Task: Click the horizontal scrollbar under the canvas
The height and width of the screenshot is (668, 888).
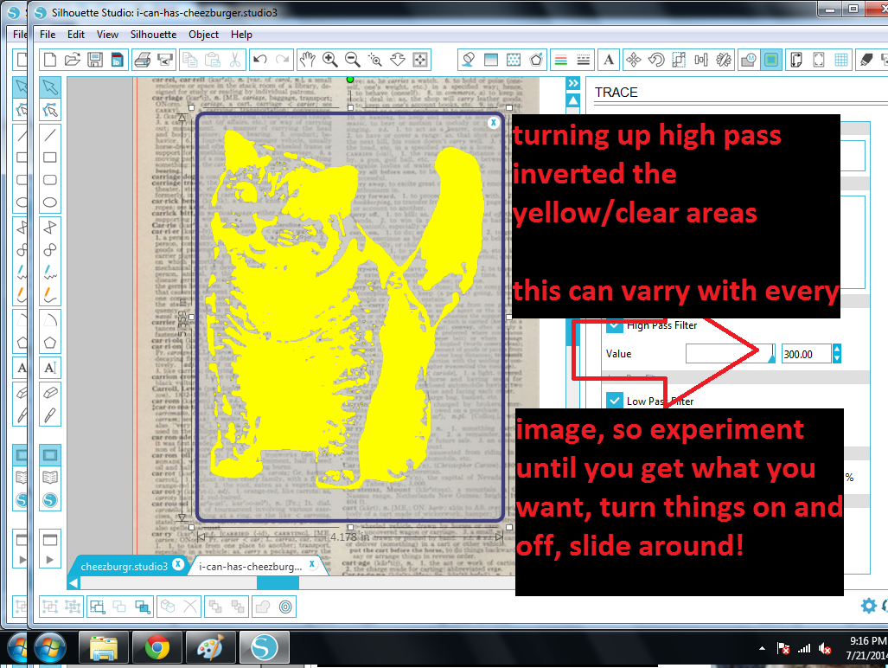Action: pos(291,582)
